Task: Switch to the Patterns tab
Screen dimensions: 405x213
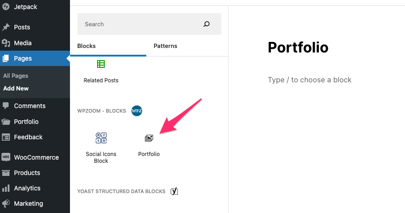Action: [165, 46]
